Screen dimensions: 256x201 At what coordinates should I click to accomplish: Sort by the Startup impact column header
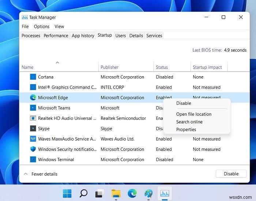(x=207, y=67)
